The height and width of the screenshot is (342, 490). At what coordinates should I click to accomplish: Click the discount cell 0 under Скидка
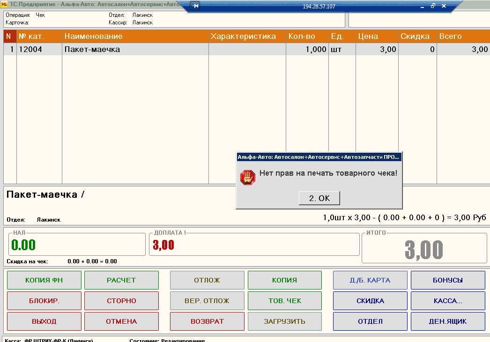point(417,49)
